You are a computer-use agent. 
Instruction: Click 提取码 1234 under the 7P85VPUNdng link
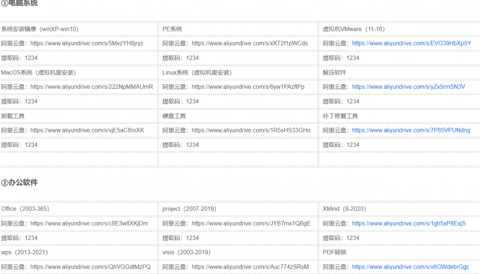coord(341,145)
